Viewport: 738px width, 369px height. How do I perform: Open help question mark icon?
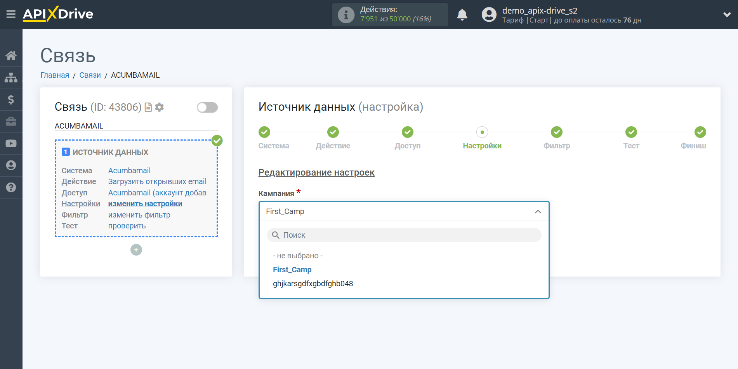[11, 187]
